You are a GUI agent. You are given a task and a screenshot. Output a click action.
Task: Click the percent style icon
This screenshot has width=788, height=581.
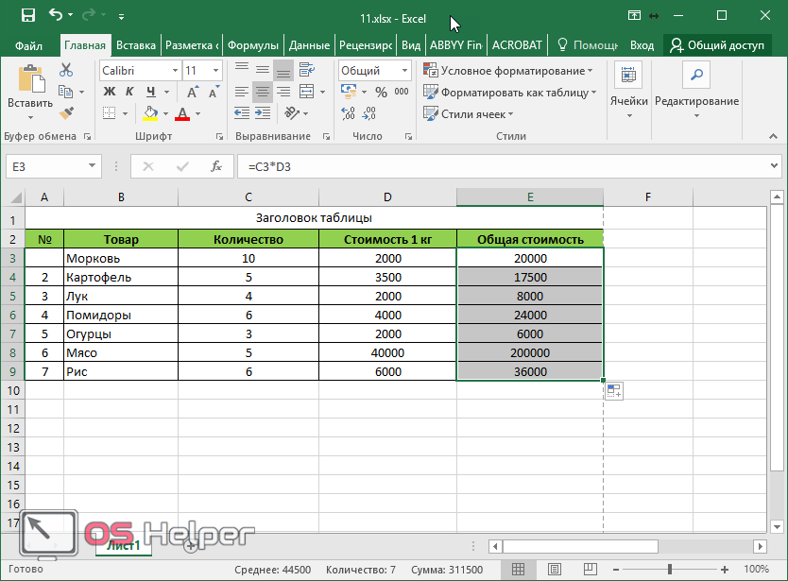click(381, 92)
